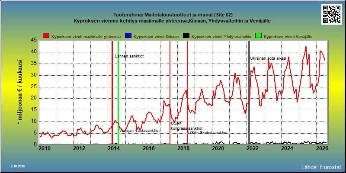Click the x-axis label '2024'

point(287,148)
